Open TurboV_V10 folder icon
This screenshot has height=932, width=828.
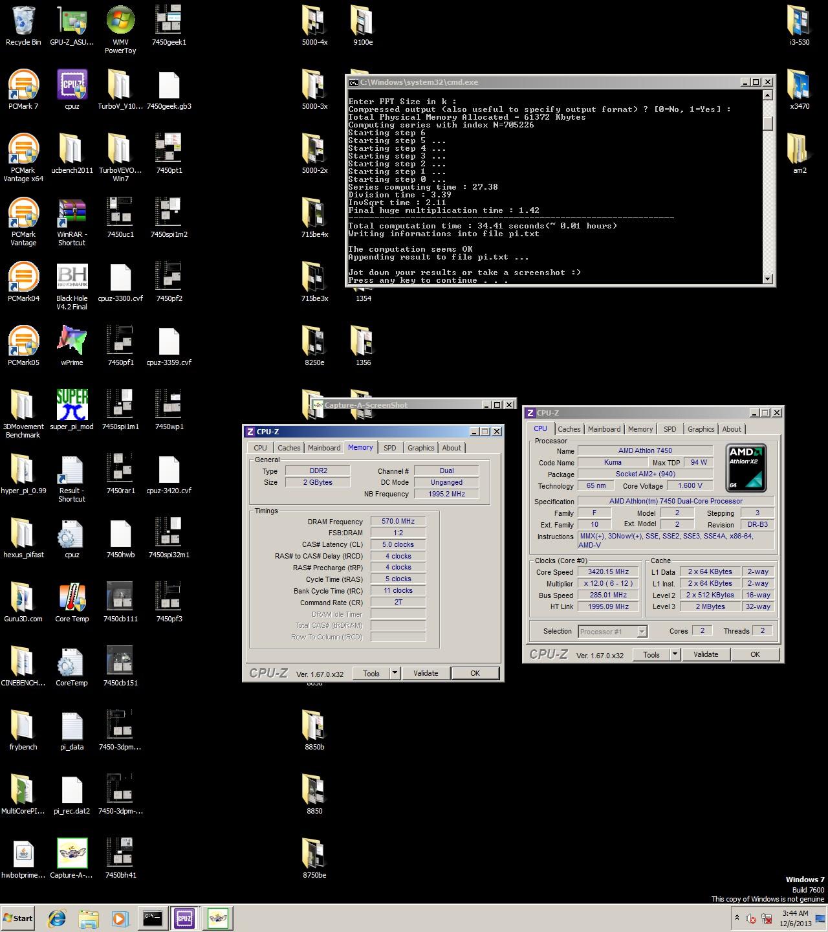point(120,90)
